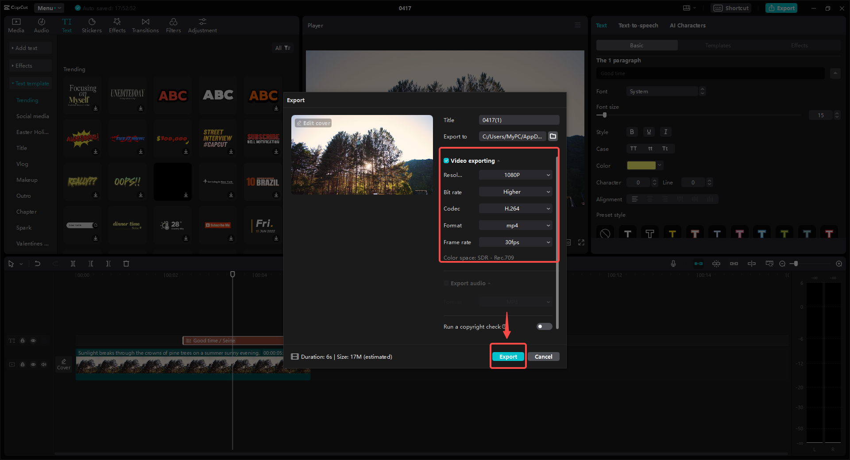Delete the selected clip using the trash icon

coord(126,263)
